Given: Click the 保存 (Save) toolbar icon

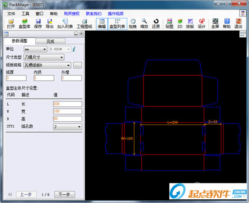Looking at the screenshot, I should click(38, 23).
